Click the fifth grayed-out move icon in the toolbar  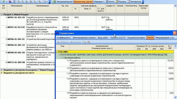[35, 2]
